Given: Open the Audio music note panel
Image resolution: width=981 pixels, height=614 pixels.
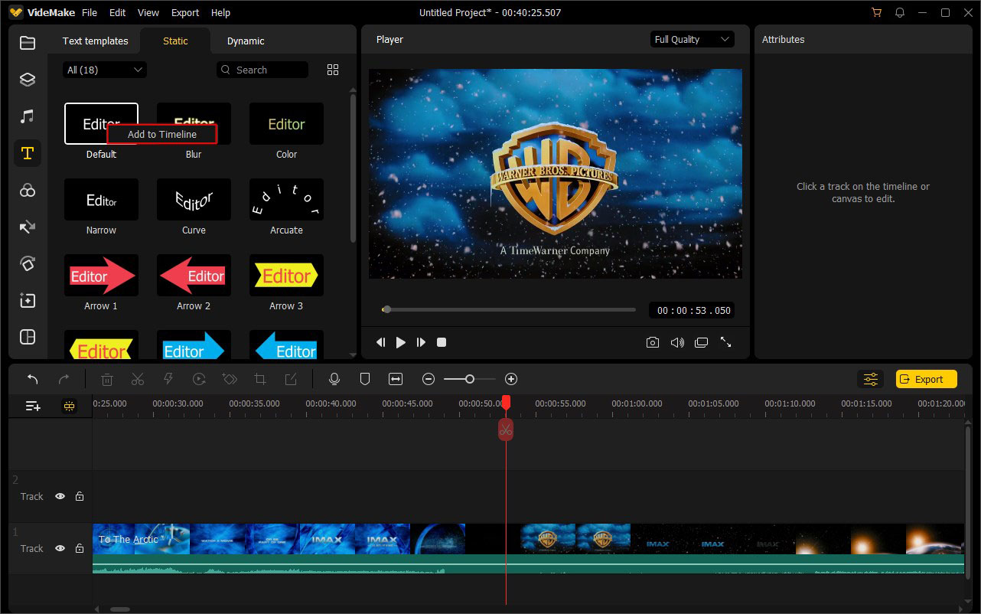Looking at the screenshot, I should click(28, 116).
